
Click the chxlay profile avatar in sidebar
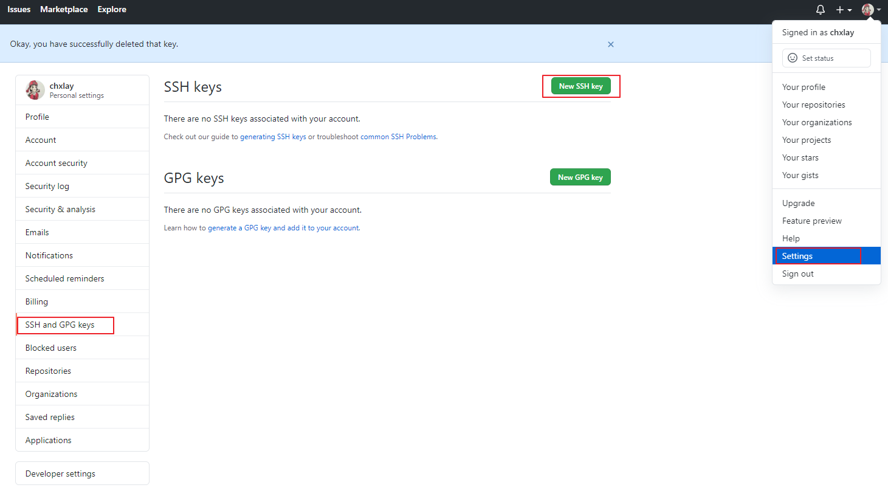pyautogui.click(x=35, y=90)
